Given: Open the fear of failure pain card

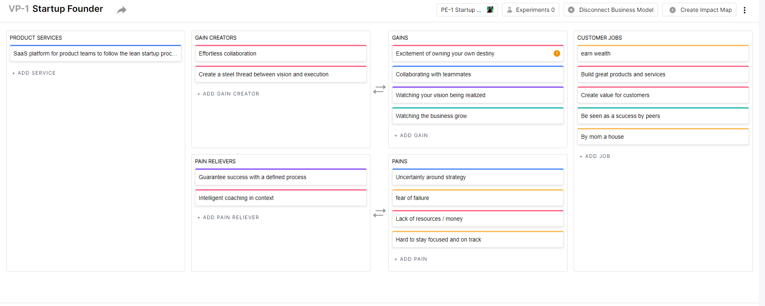Looking at the screenshot, I should 478,198.
